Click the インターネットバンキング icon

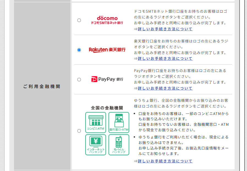(96, 145)
